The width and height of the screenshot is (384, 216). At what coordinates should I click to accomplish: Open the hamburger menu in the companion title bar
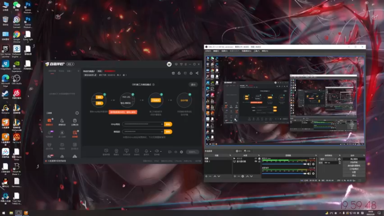[186, 64]
